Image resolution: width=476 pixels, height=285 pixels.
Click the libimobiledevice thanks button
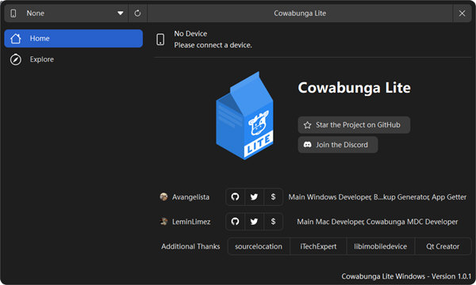click(x=380, y=246)
